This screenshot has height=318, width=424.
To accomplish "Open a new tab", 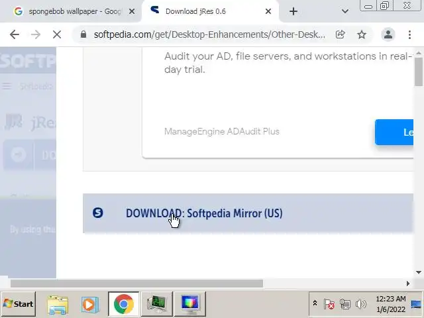I will (293, 11).
